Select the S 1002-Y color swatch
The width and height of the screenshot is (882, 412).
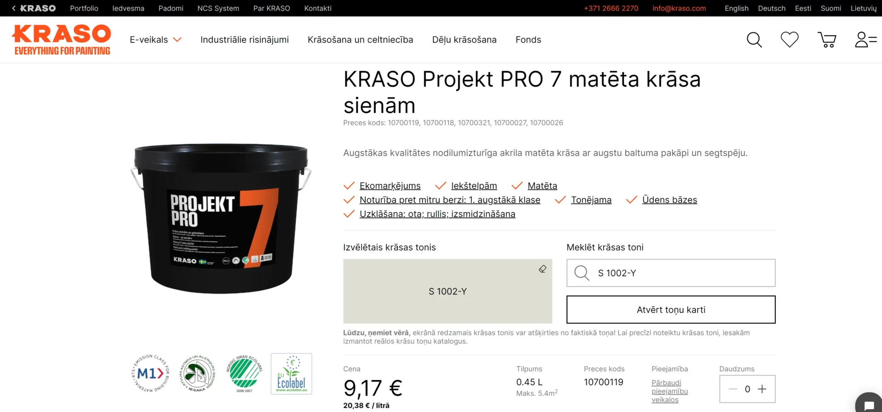(x=447, y=291)
